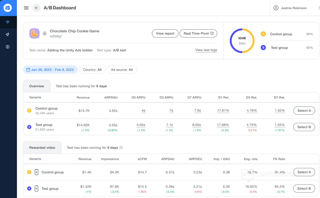Click info icon next to 9 days
The height and width of the screenshot is (198, 320).
(x=121, y=148)
